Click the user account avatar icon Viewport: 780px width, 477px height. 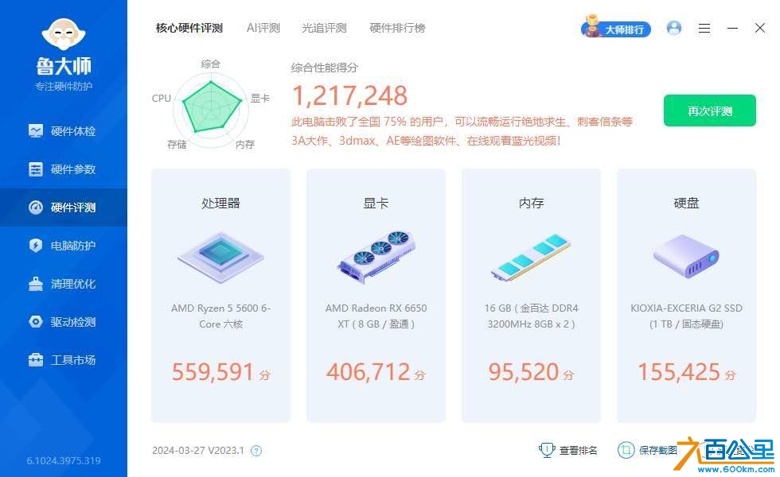(674, 28)
